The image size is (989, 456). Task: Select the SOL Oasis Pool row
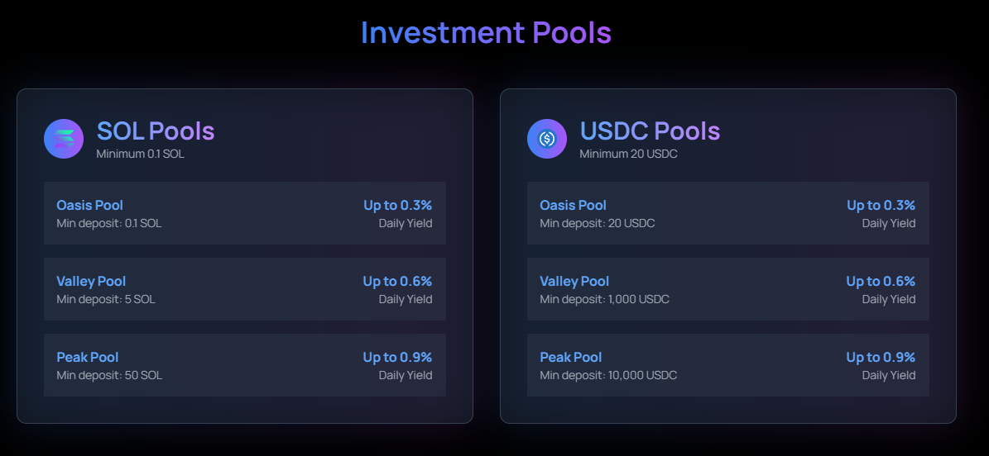point(245,213)
